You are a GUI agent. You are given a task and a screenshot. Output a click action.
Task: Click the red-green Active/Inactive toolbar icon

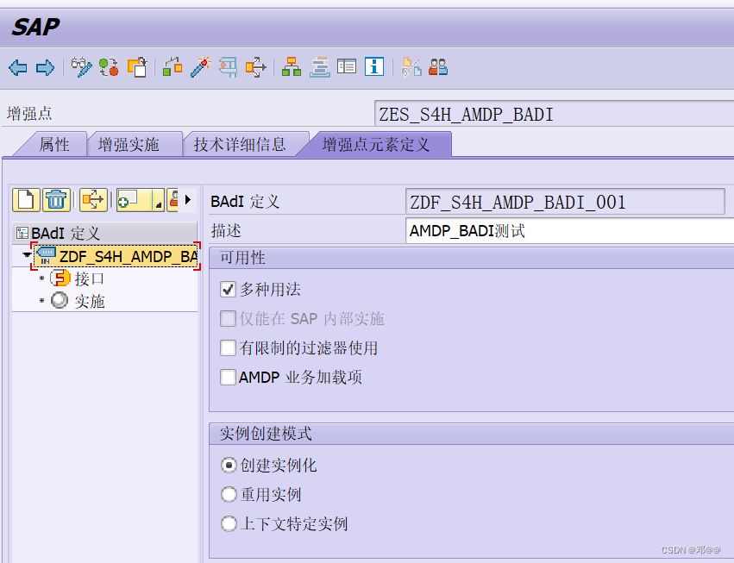coord(109,67)
